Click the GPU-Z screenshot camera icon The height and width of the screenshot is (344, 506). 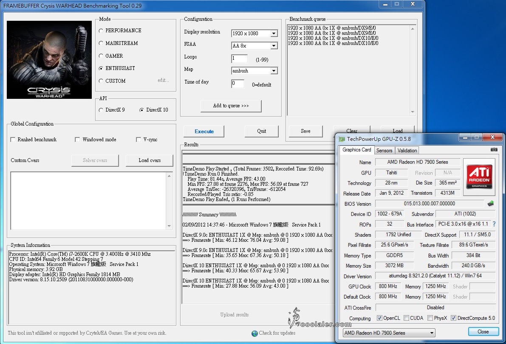click(x=494, y=150)
